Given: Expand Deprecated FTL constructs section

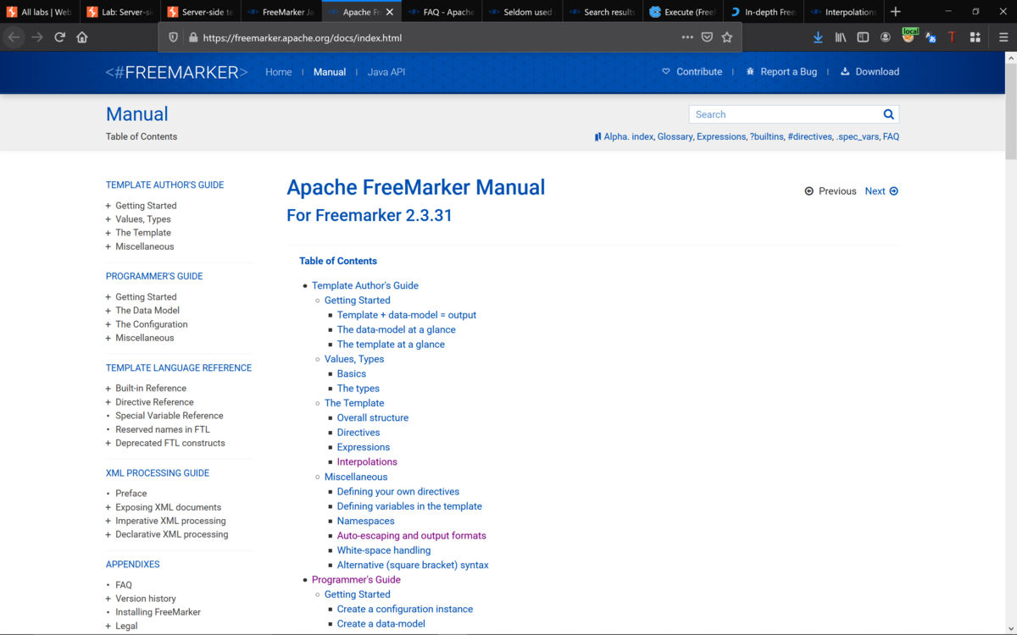Looking at the screenshot, I should tap(108, 443).
